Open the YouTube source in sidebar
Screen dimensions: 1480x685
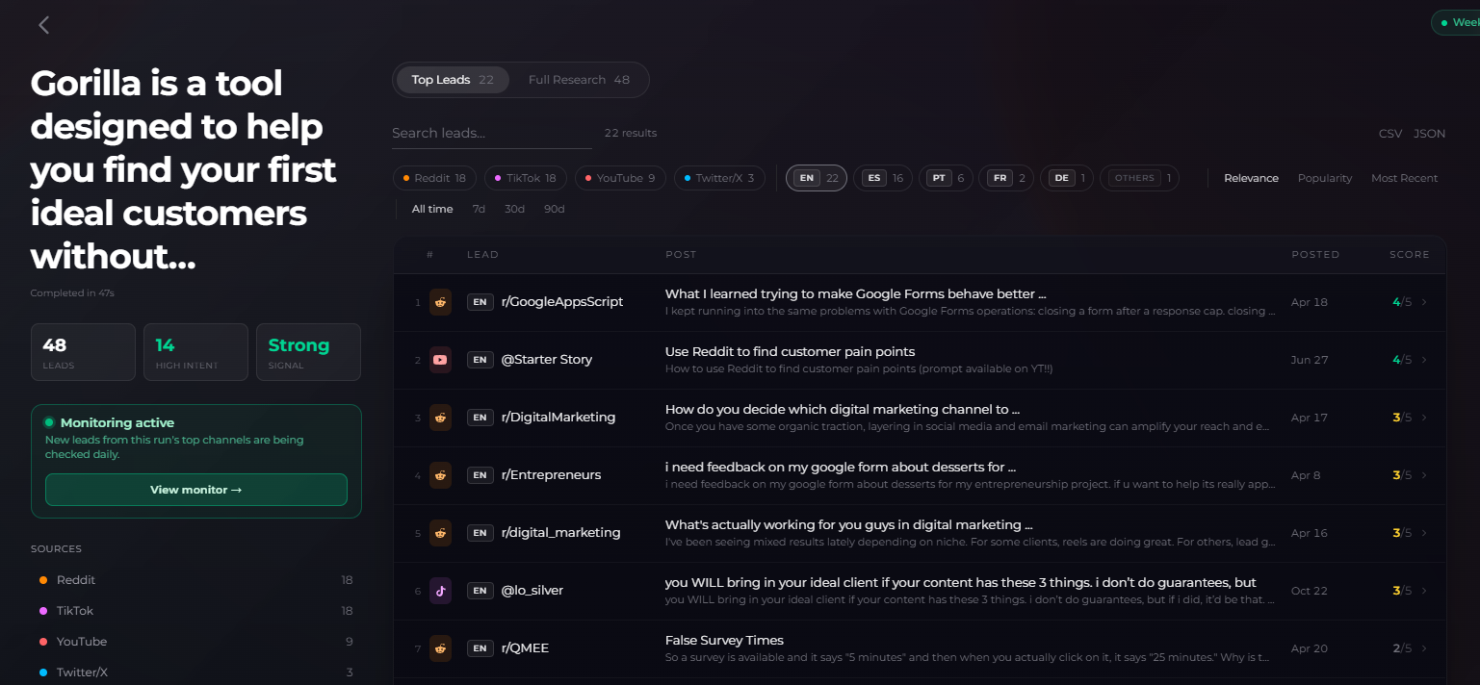(195, 642)
